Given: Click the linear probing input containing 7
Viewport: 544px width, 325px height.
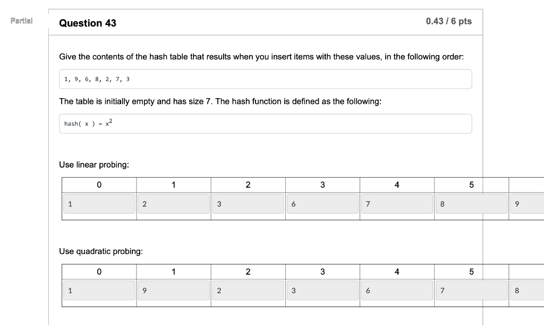Looking at the screenshot, I should point(397,203).
